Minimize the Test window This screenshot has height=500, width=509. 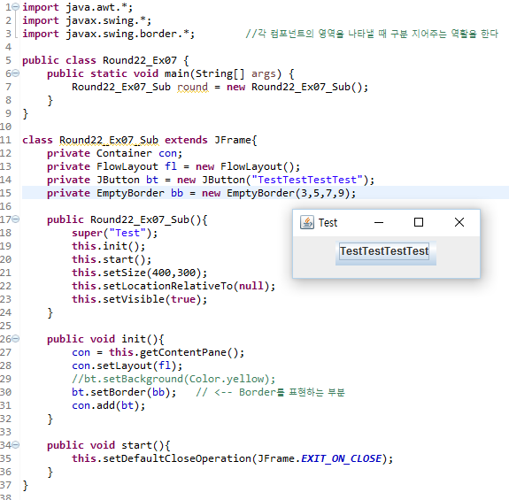379,223
